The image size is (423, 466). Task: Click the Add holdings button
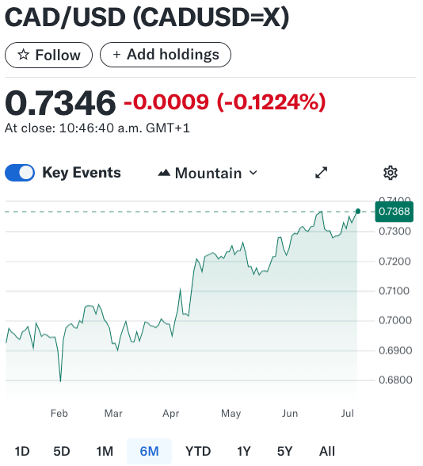[x=166, y=55]
